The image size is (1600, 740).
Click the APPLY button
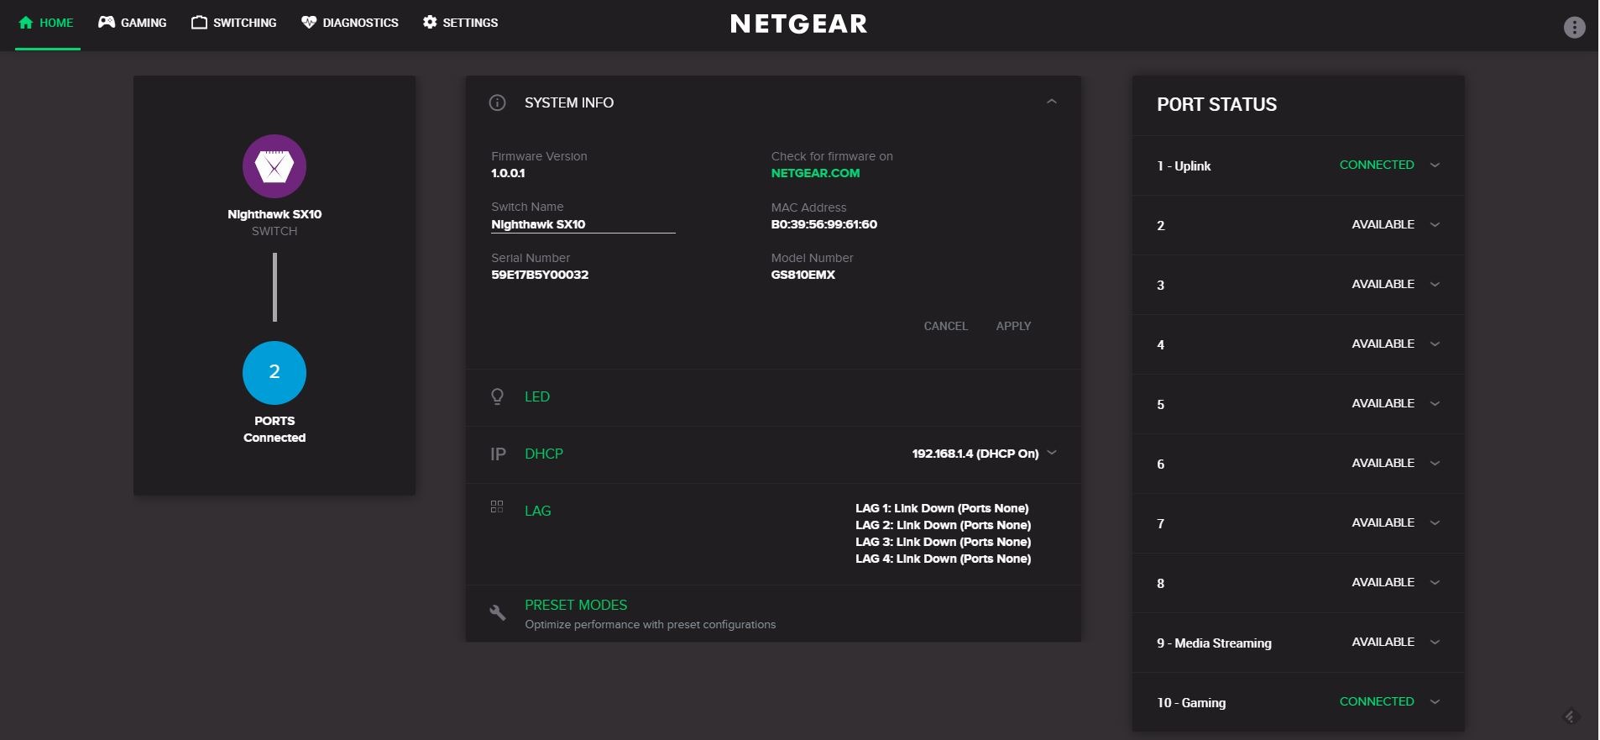[x=1013, y=326]
